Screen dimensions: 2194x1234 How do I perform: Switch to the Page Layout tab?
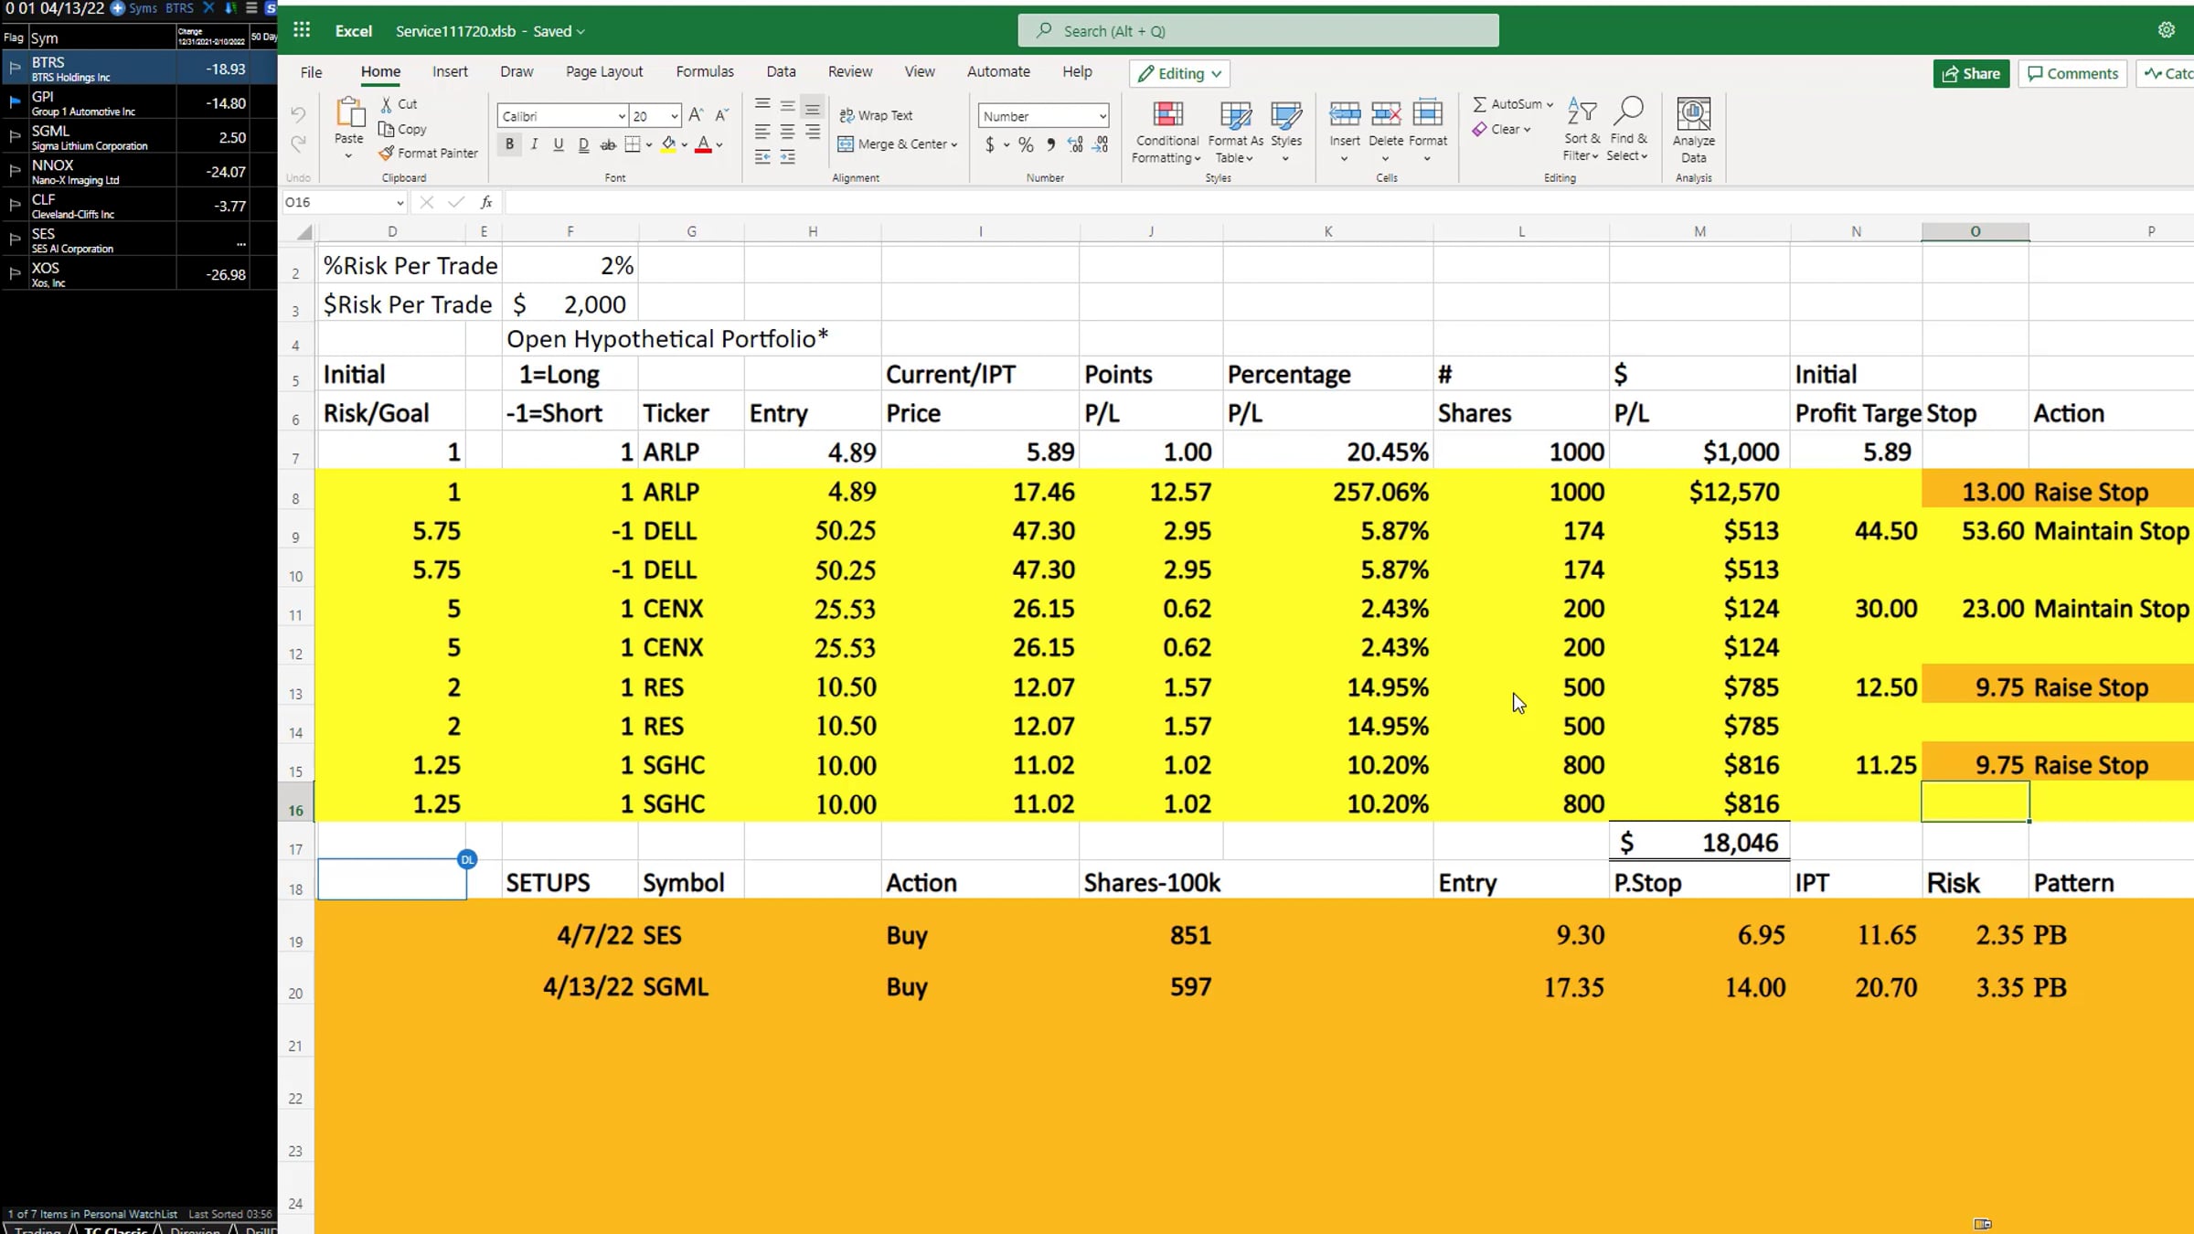(x=604, y=71)
